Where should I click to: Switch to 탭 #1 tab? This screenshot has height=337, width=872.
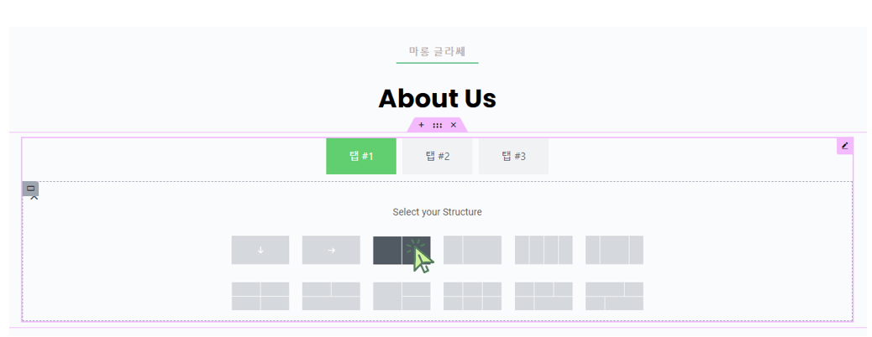[361, 157]
